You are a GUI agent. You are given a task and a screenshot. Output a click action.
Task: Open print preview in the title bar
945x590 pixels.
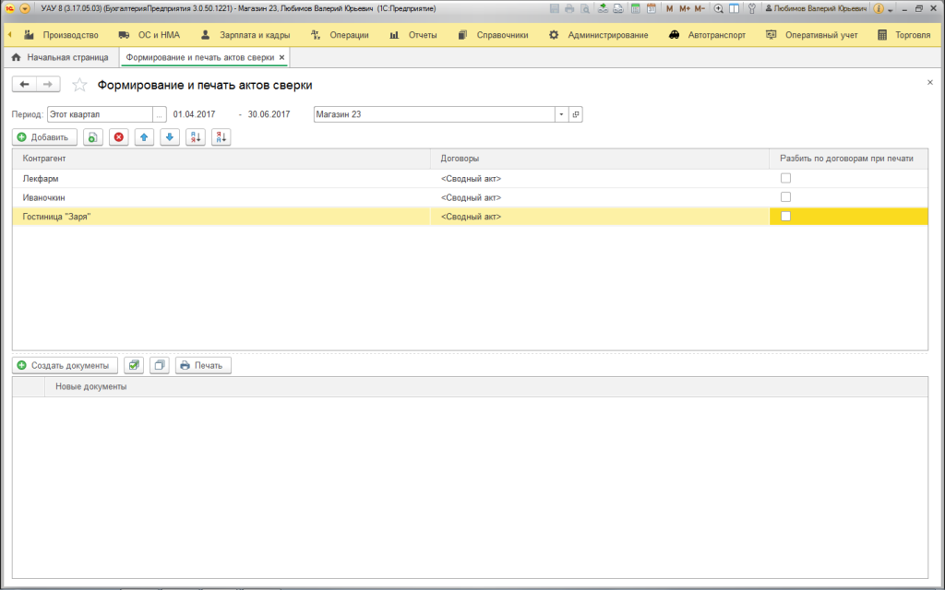(585, 9)
